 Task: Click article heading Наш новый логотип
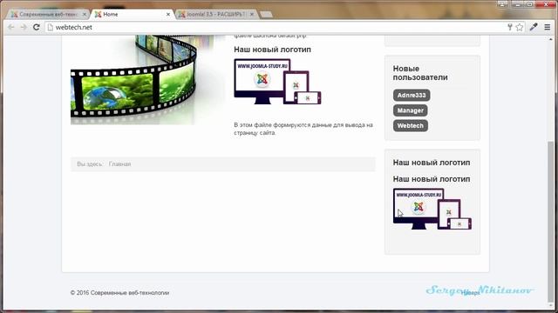tap(273, 50)
